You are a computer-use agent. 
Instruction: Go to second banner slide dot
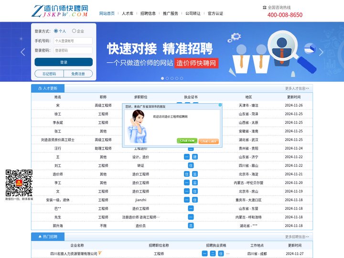tap(167, 78)
